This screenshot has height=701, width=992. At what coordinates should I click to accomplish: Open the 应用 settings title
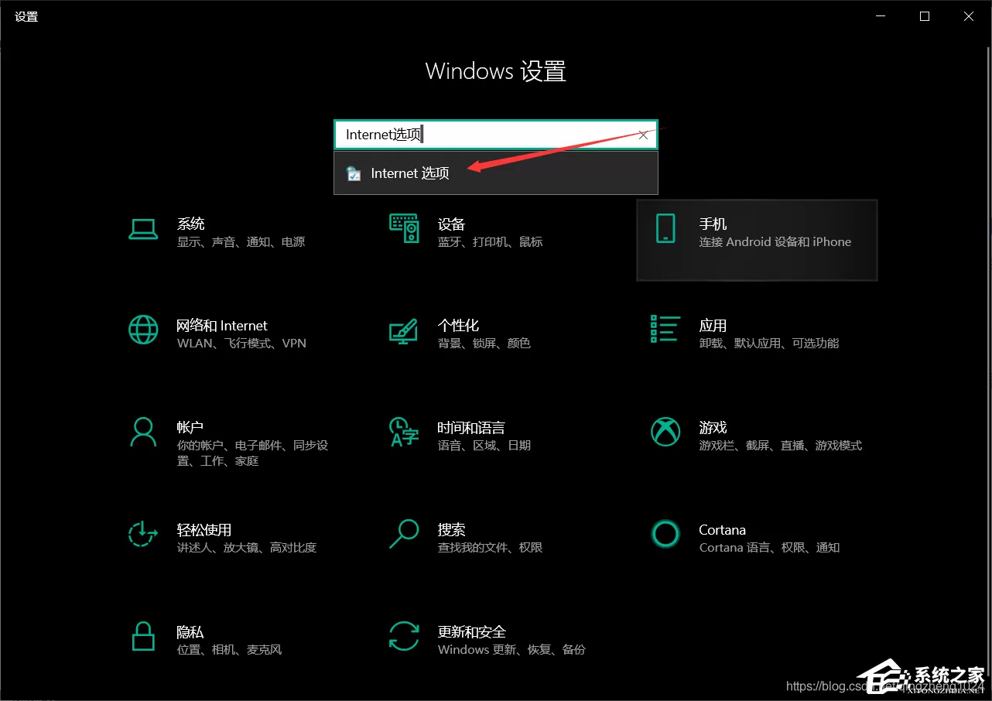713,326
